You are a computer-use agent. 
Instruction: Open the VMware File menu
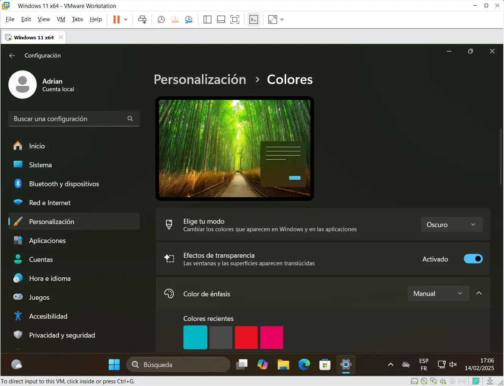(x=10, y=19)
